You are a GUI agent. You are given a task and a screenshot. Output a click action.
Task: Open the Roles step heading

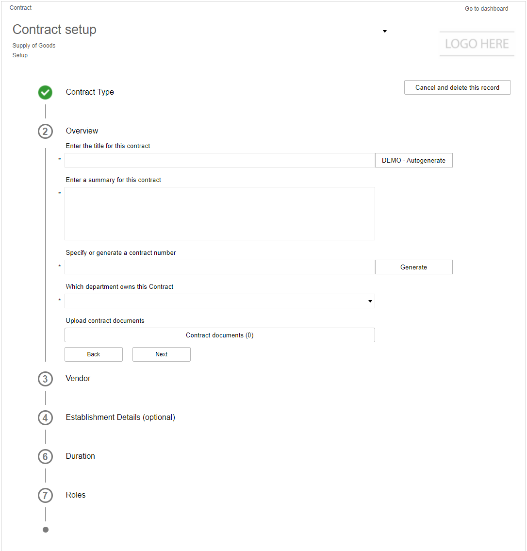point(76,495)
